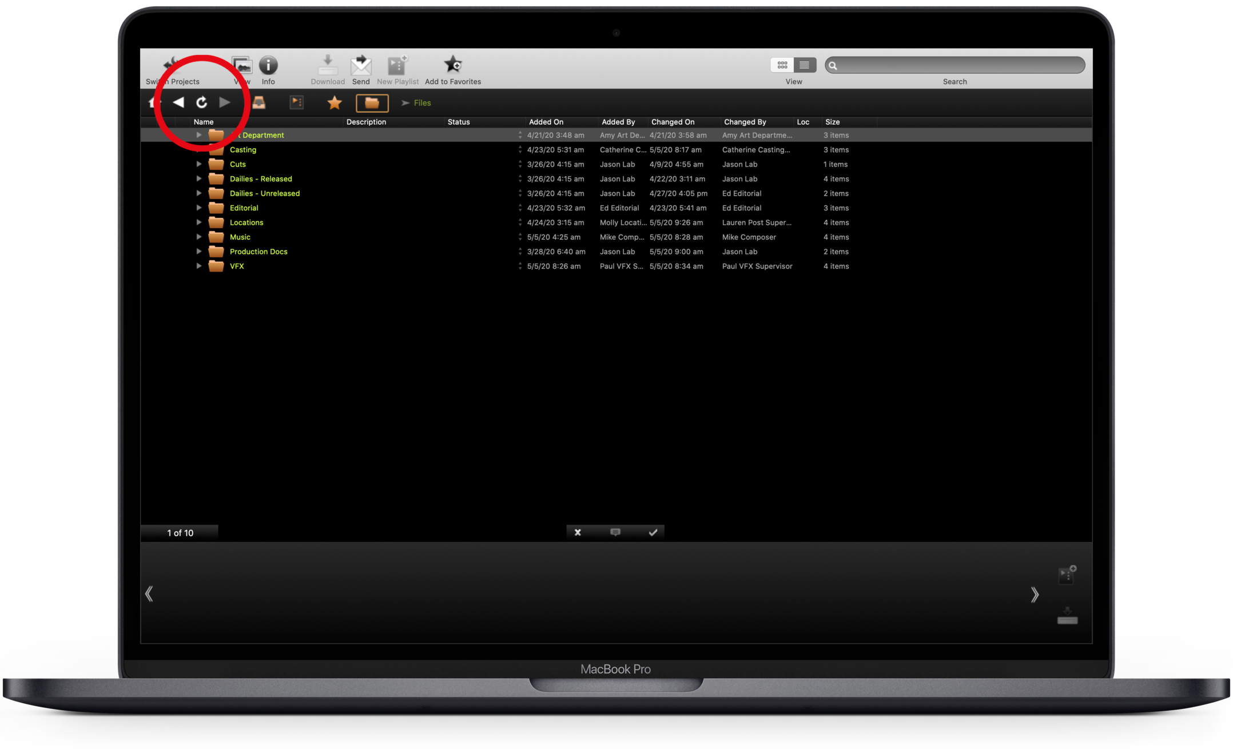Image resolution: width=1233 pixels, height=749 pixels.
Task: Click the back navigation arrow
Action: click(178, 102)
